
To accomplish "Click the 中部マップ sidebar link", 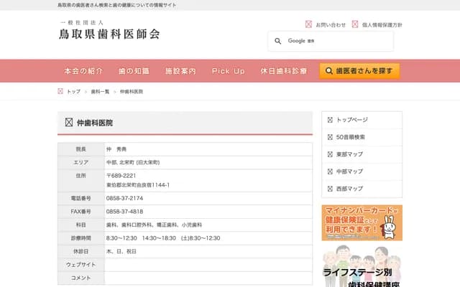I will pyautogui.click(x=349, y=171).
